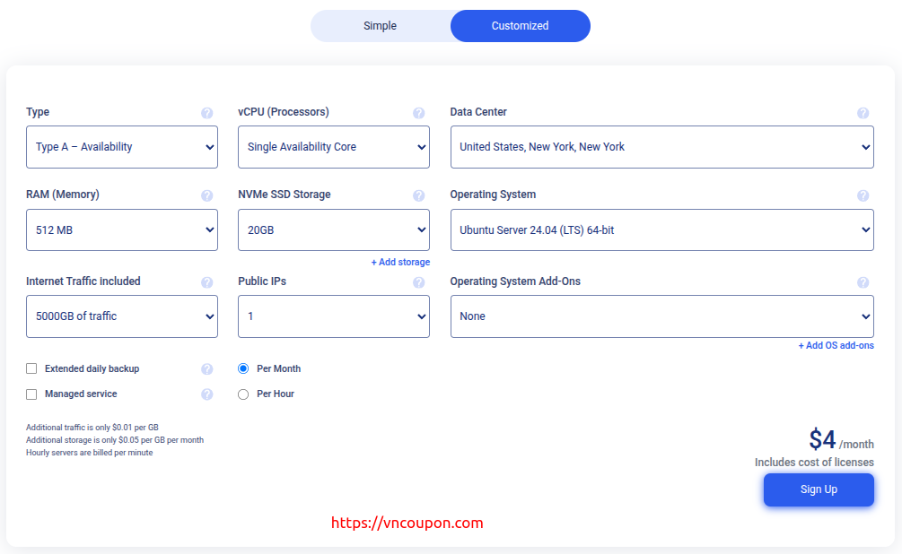Expand the Data Center location dropdown
Screen dimensions: 902x554
[661, 147]
